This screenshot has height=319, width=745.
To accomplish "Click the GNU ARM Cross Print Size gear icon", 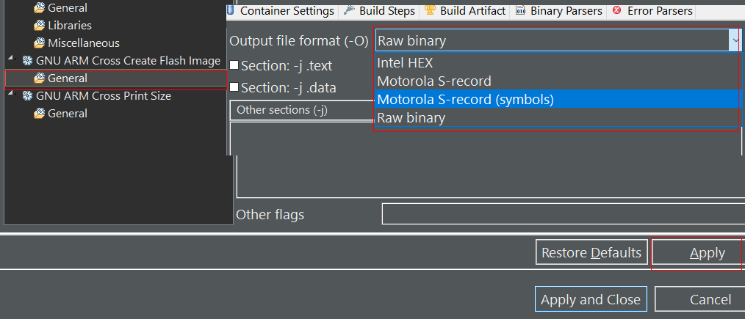I will [x=28, y=96].
